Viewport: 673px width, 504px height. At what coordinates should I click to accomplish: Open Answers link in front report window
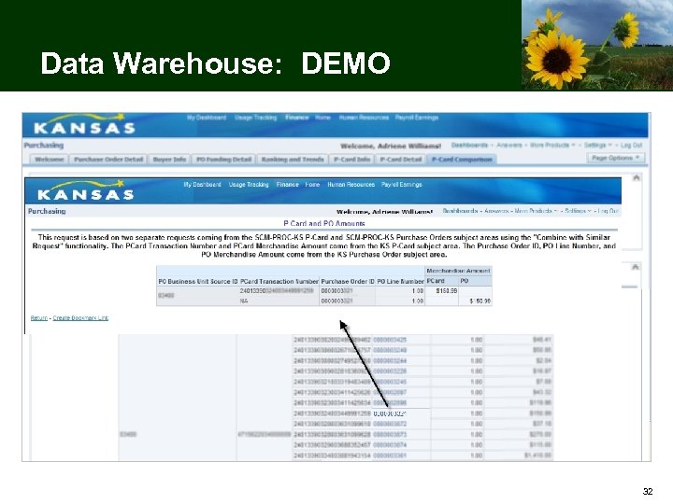click(496, 211)
